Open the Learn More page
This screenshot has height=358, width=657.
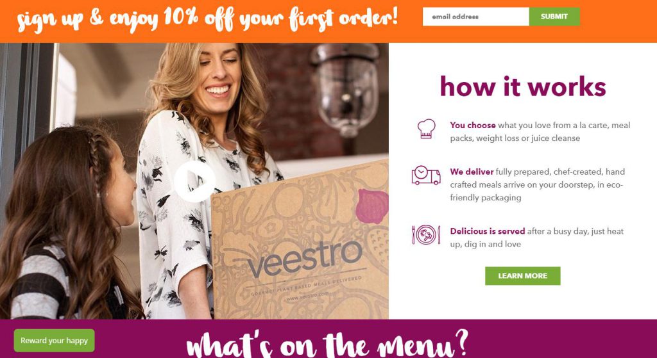pos(522,276)
